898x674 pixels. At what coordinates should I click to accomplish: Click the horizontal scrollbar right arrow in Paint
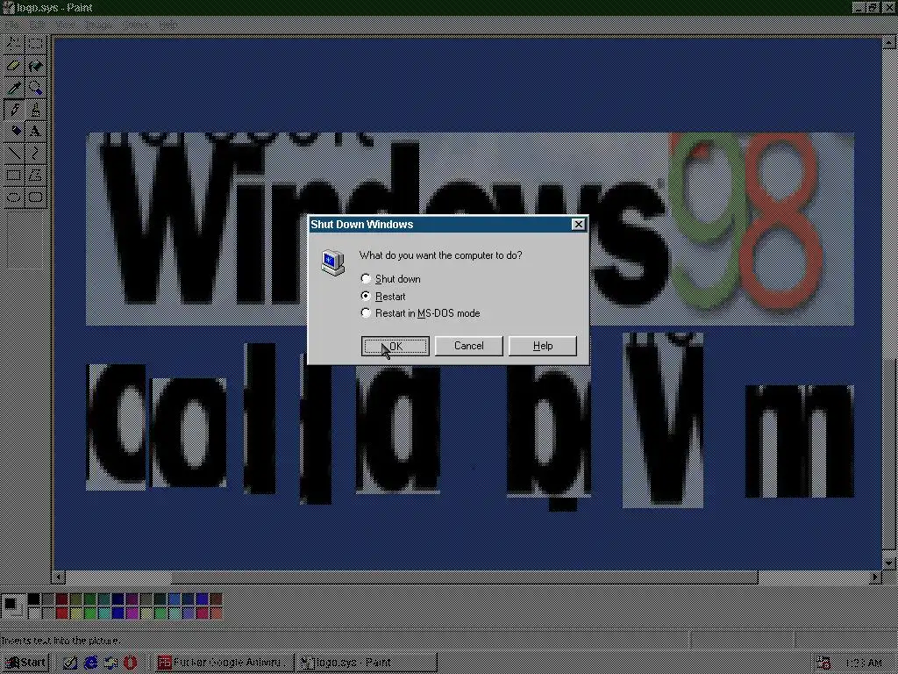pyautogui.click(x=875, y=577)
